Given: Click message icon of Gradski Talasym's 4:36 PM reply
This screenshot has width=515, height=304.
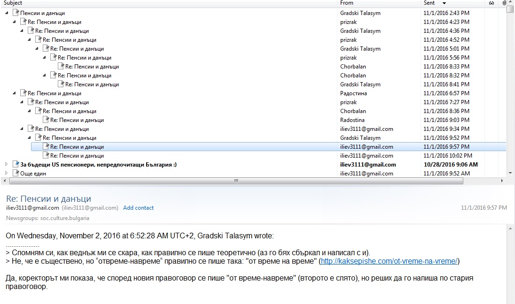Looking at the screenshot, I should point(31,30).
